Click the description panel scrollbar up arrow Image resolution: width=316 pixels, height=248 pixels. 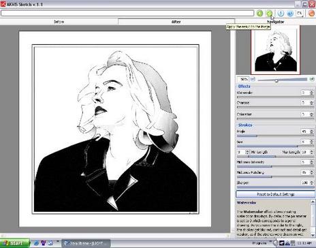[x=313, y=202]
